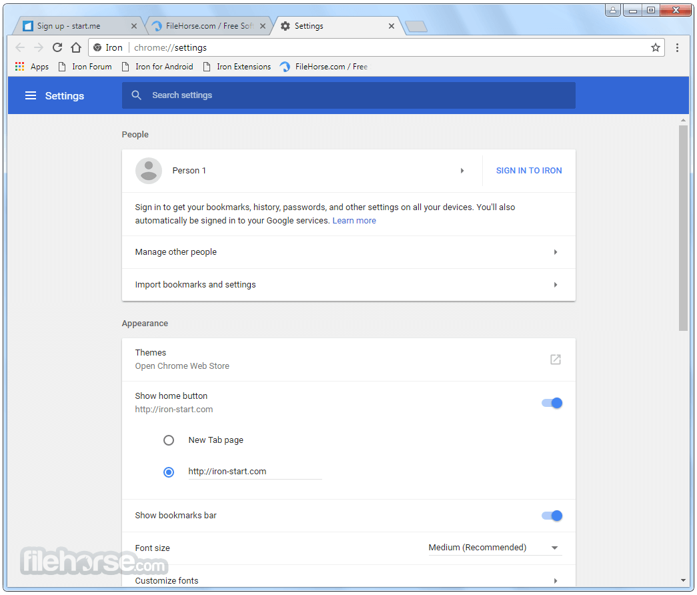Viewport: 697px width, 595px height.
Task: Bookmark this page with the star icon
Action: click(x=655, y=47)
